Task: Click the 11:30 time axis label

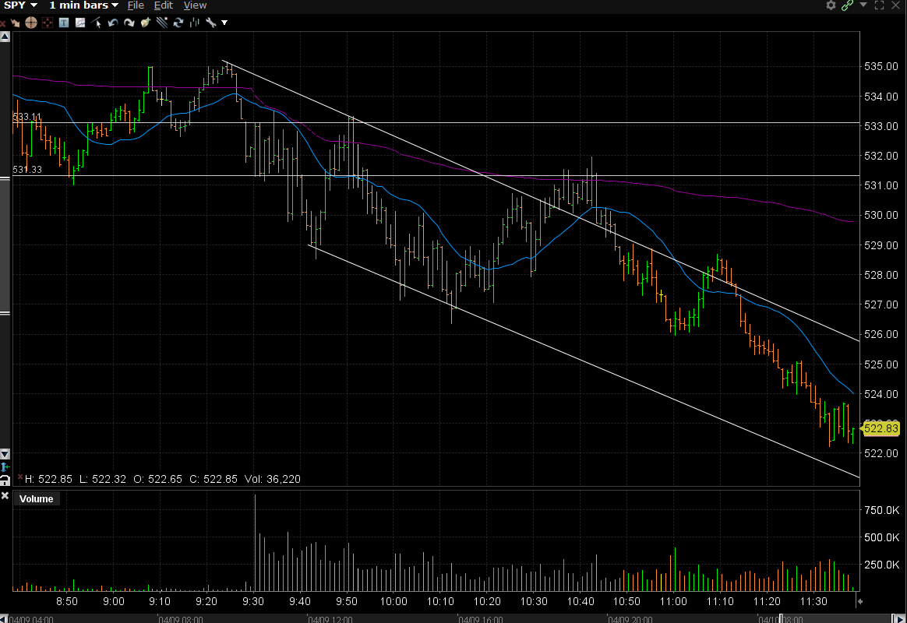Action: (813, 602)
